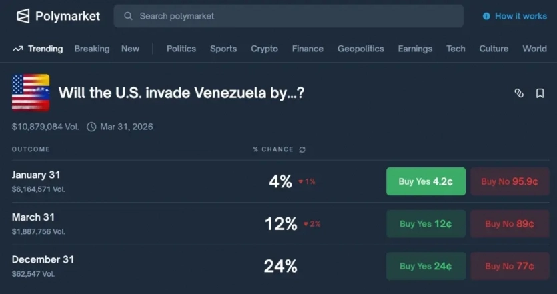557x294 pixels.
Task: Buy No at 95.9¢ for January 31
Action: [x=510, y=181]
